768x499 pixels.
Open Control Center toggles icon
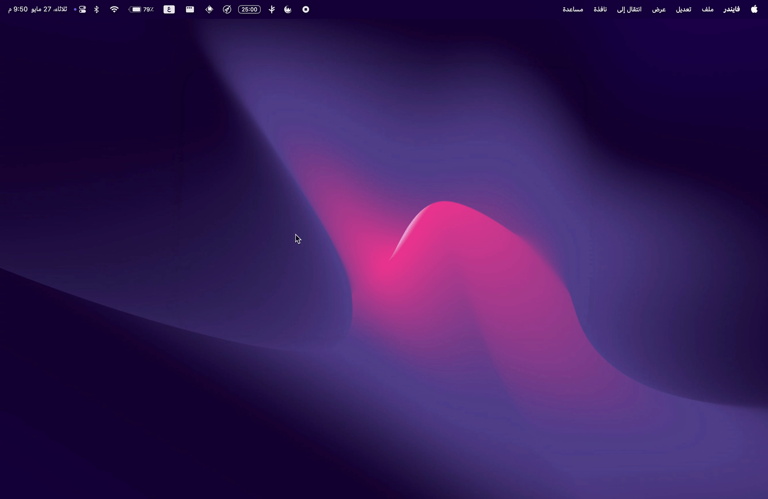tap(82, 9)
